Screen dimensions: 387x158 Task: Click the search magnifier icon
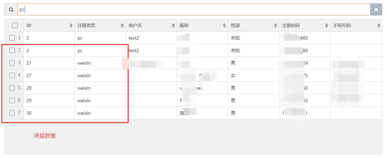coord(11,9)
